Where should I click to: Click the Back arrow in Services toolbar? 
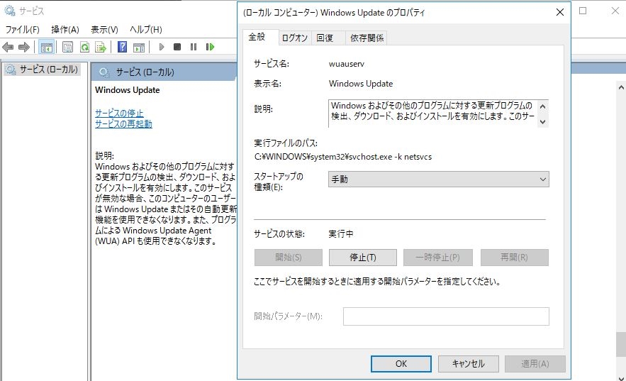[x=8, y=47]
